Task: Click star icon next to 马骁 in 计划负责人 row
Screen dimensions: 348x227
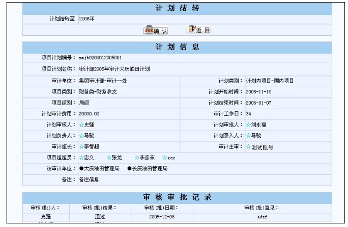Action: pyautogui.click(x=81, y=136)
